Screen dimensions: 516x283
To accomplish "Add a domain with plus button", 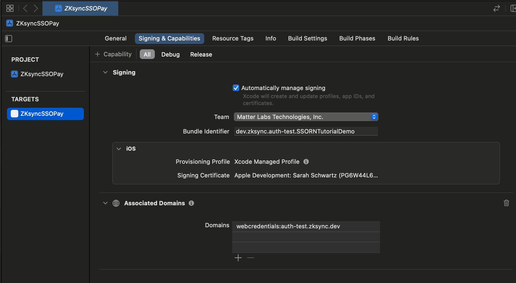I will (x=238, y=258).
